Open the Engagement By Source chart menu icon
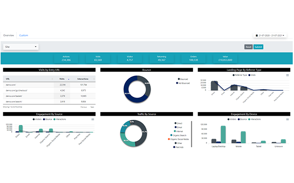 [x=93, y=119]
